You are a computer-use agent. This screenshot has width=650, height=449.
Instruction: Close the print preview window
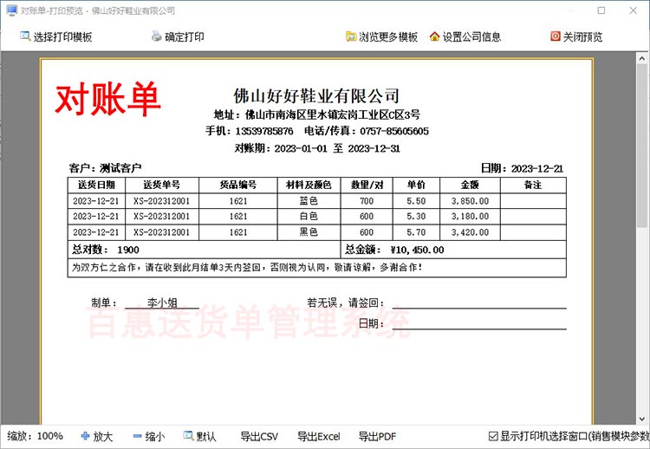tap(633, 10)
